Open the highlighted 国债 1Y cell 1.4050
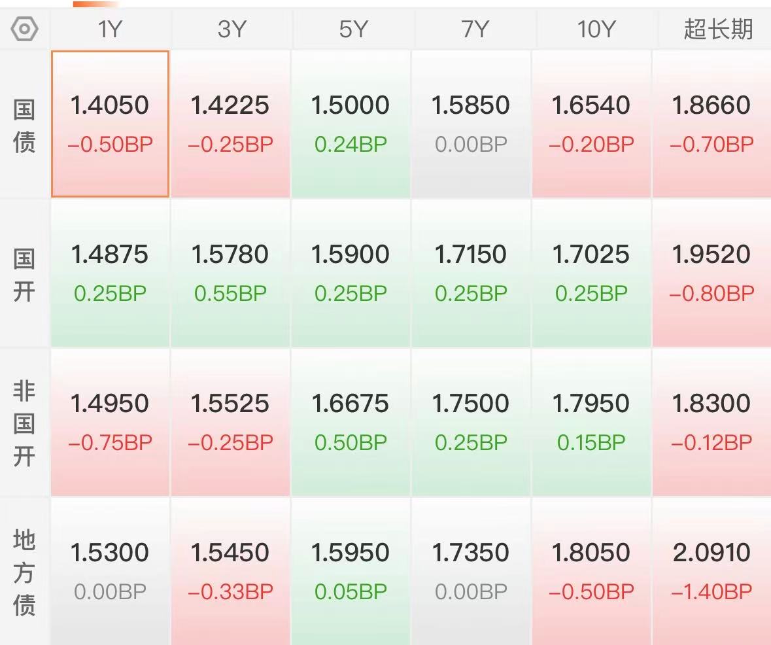The width and height of the screenshot is (771, 645). click(x=110, y=124)
